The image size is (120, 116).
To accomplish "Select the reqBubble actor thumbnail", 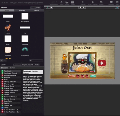I will click(x=8, y=50).
